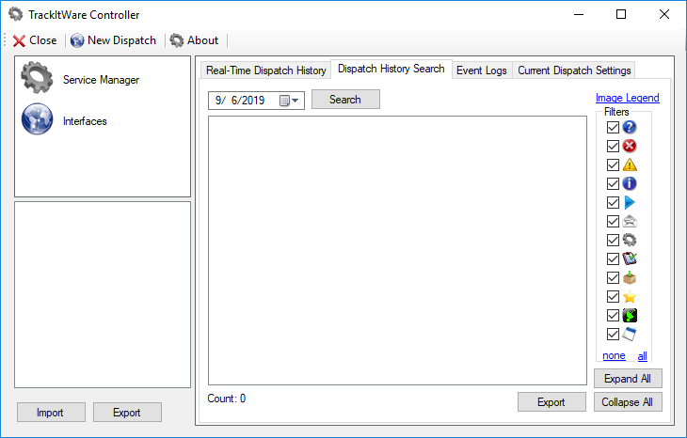The height and width of the screenshot is (438, 687).
Task: Click the Collapse All button
Action: pyautogui.click(x=628, y=402)
